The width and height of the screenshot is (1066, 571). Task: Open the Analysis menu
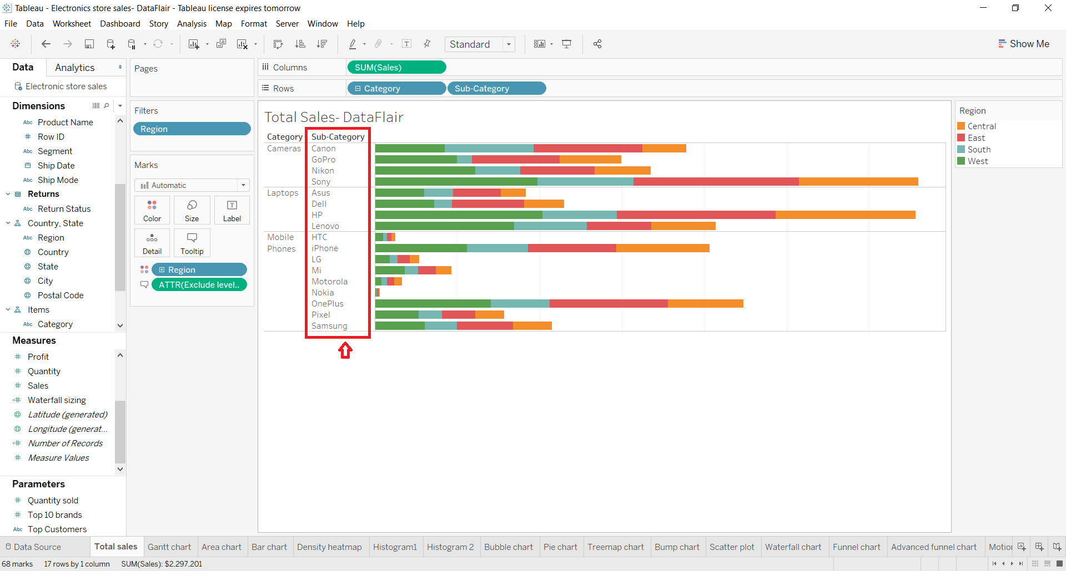pyautogui.click(x=192, y=24)
